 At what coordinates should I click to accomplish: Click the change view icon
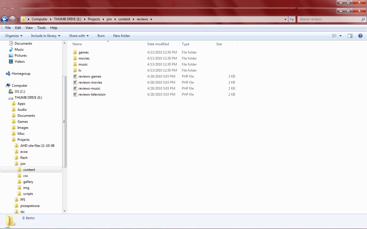[x=334, y=36]
